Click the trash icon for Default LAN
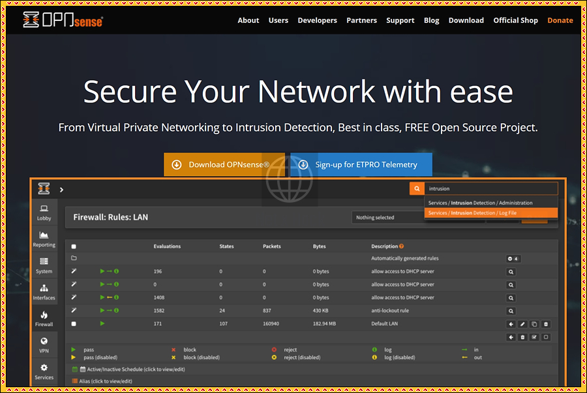Screen dimensions: 587x393 point(546,324)
